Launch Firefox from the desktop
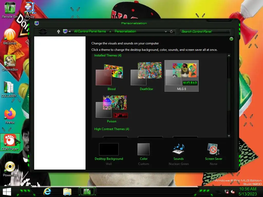Image resolution: width=263 pixels, height=197 pixels. (x=10, y=116)
